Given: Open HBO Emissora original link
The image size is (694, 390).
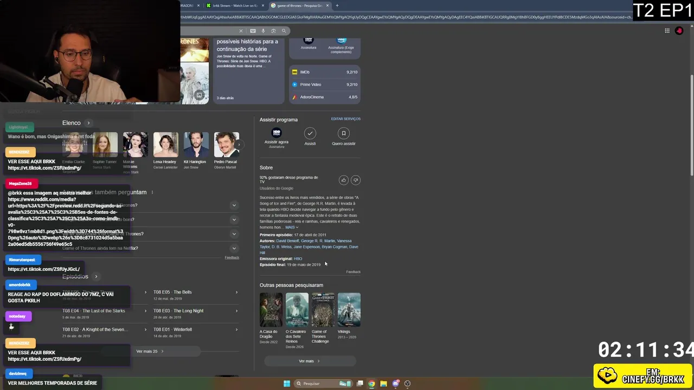Looking at the screenshot, I should click(x=298, y=259).
